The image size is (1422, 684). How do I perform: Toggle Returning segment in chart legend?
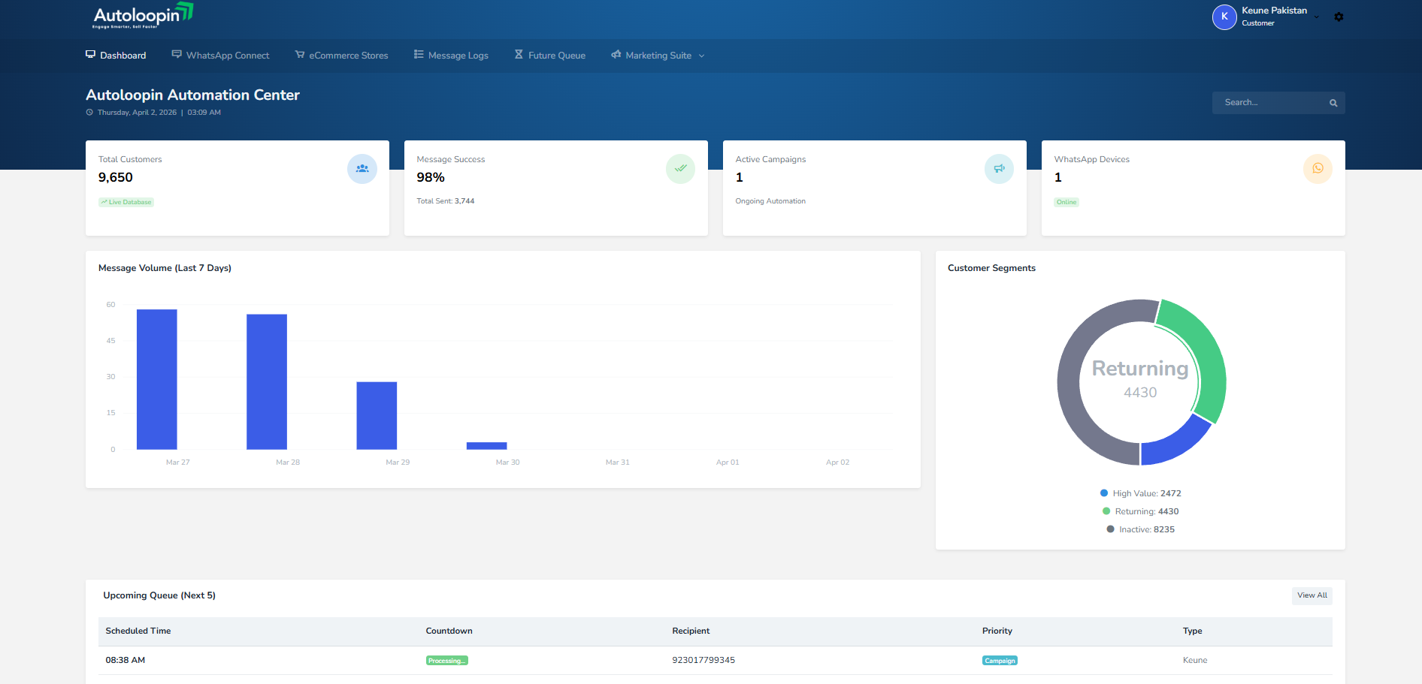pos(1140,511)
